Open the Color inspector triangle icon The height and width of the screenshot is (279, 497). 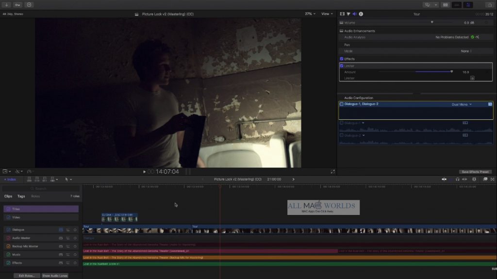[x=348, y=14]
